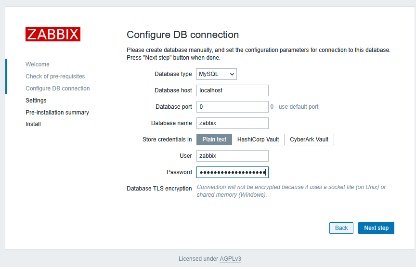416x267 pixels.
Task: Focus the Password field
Action: point(233,172)
